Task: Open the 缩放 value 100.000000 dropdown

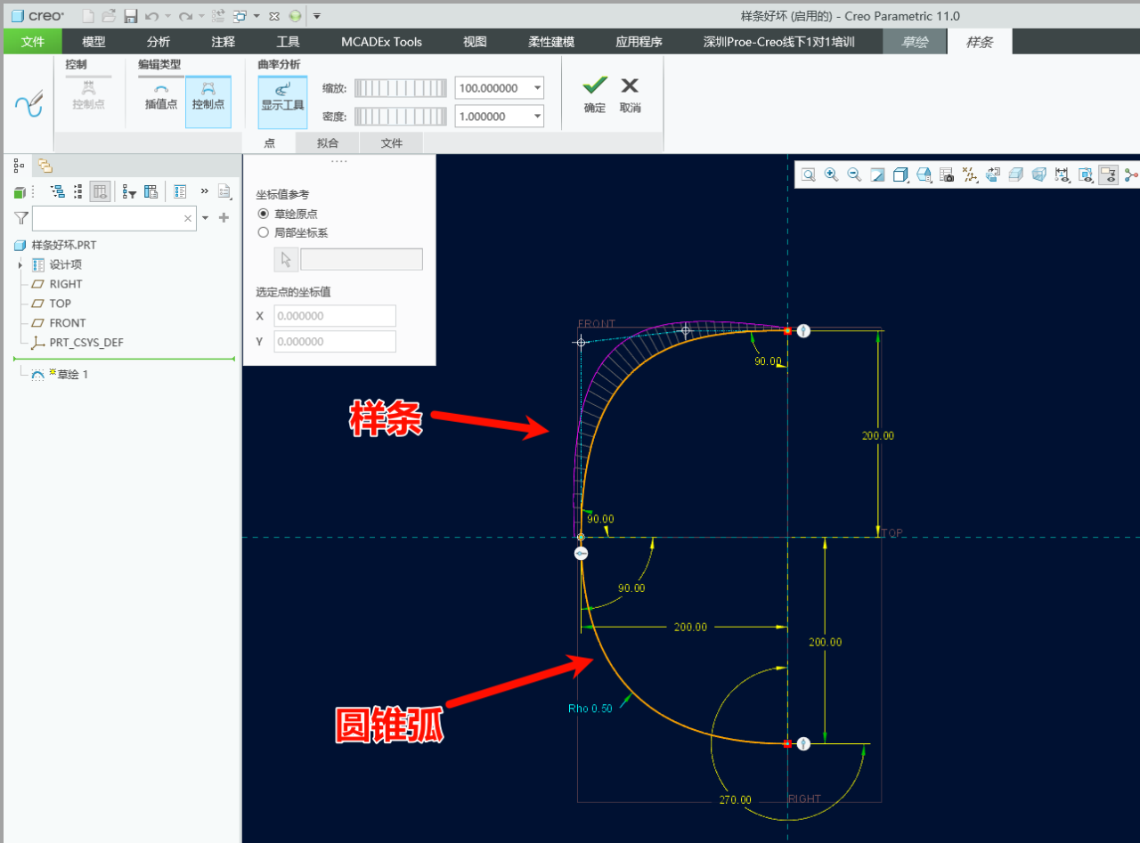Action: (537, 88)
